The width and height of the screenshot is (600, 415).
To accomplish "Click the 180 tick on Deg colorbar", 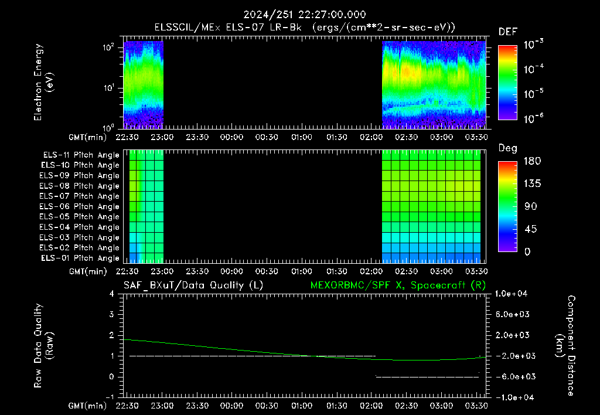I will coord(532,161).
